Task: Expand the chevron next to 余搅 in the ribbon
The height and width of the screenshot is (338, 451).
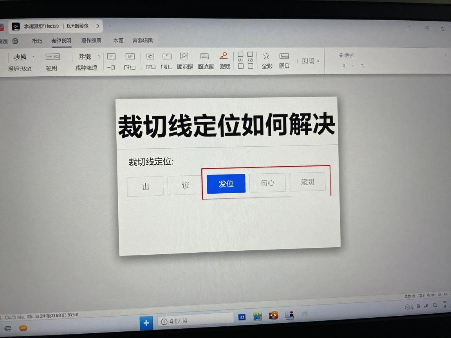Action: [x=99, y=57]
